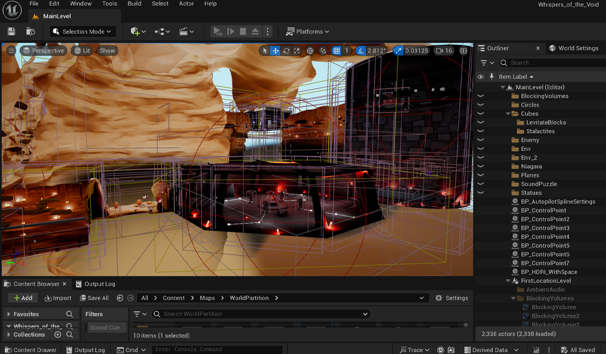Open the Blueprints toolbar menu
The width and height of the screenshot is (606, 354).
coord(162,31)
